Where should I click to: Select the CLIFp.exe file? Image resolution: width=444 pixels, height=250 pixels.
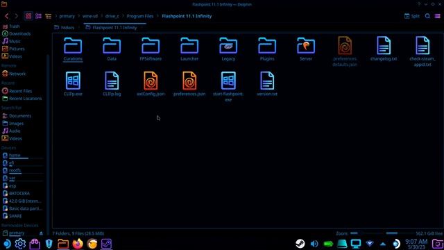pos(73,84)
